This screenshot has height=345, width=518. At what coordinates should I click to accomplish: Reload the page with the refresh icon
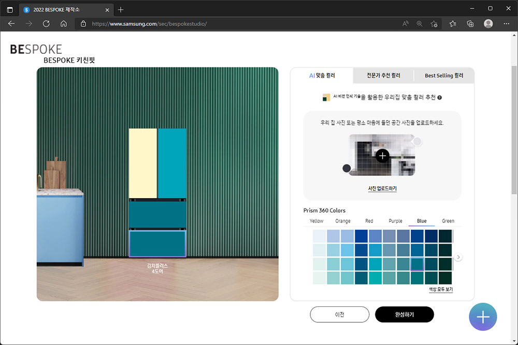pos(46,24)
